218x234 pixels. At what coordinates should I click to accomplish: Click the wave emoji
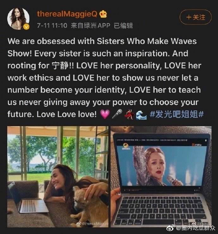tap(141, 114)
